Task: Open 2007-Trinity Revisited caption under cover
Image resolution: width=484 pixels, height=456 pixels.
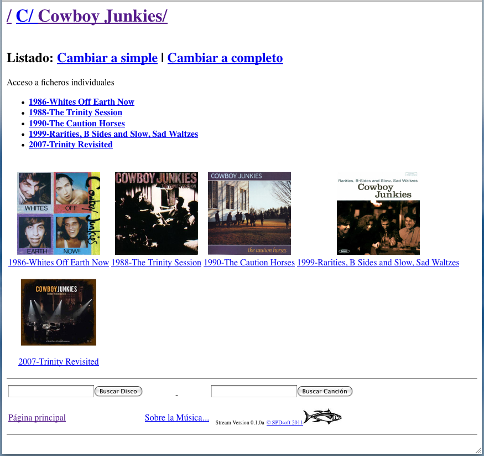Action: tap(59, 361)
